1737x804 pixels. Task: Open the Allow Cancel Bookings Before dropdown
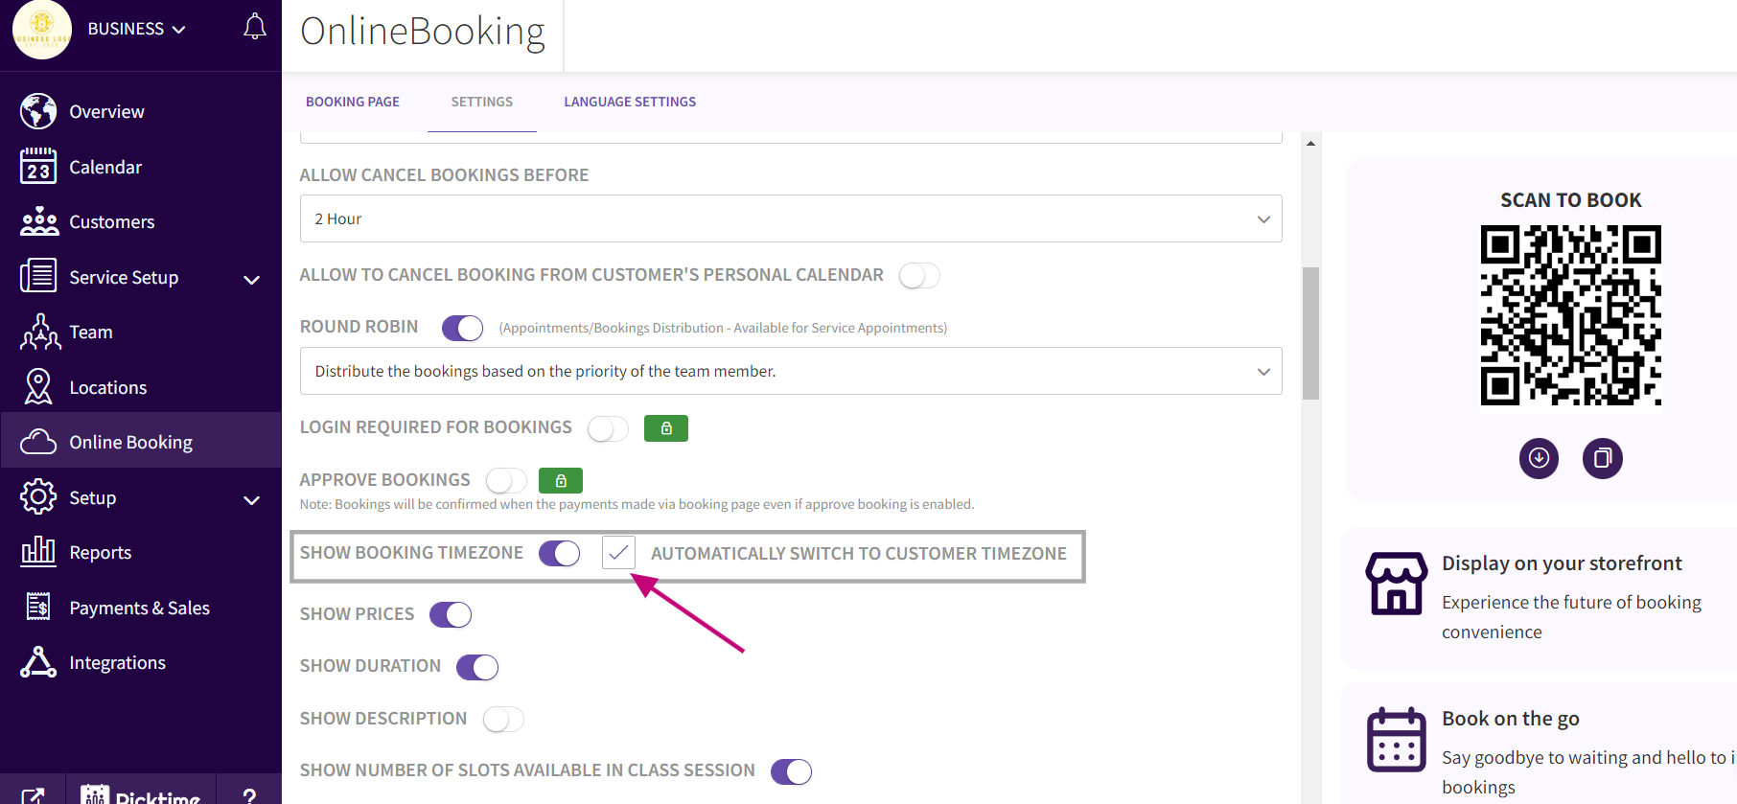click(790, 218)
